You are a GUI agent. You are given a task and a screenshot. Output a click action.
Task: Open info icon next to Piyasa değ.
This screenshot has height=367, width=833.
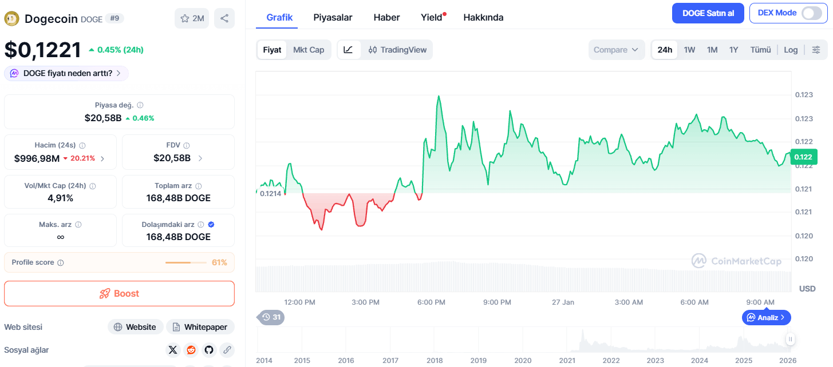click(x=140, y=105)
